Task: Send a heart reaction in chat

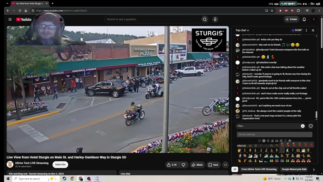Action: pos(311,126)
